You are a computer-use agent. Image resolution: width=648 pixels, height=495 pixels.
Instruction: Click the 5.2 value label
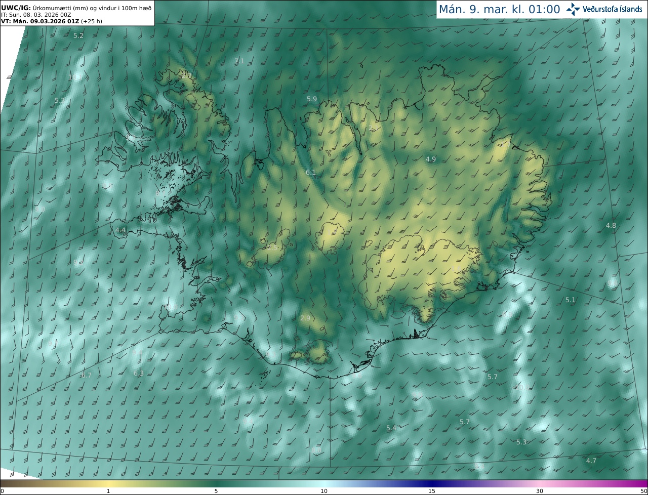click(78, 36)
